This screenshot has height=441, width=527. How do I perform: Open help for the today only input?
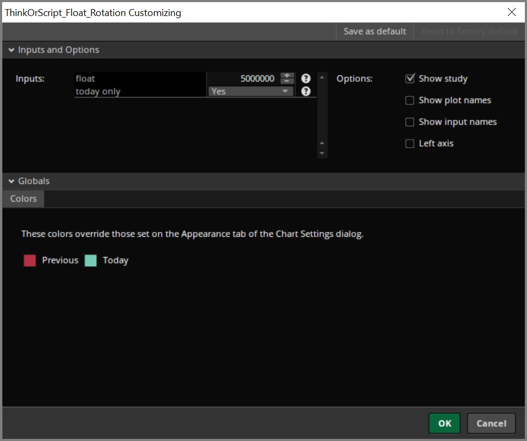306,91
